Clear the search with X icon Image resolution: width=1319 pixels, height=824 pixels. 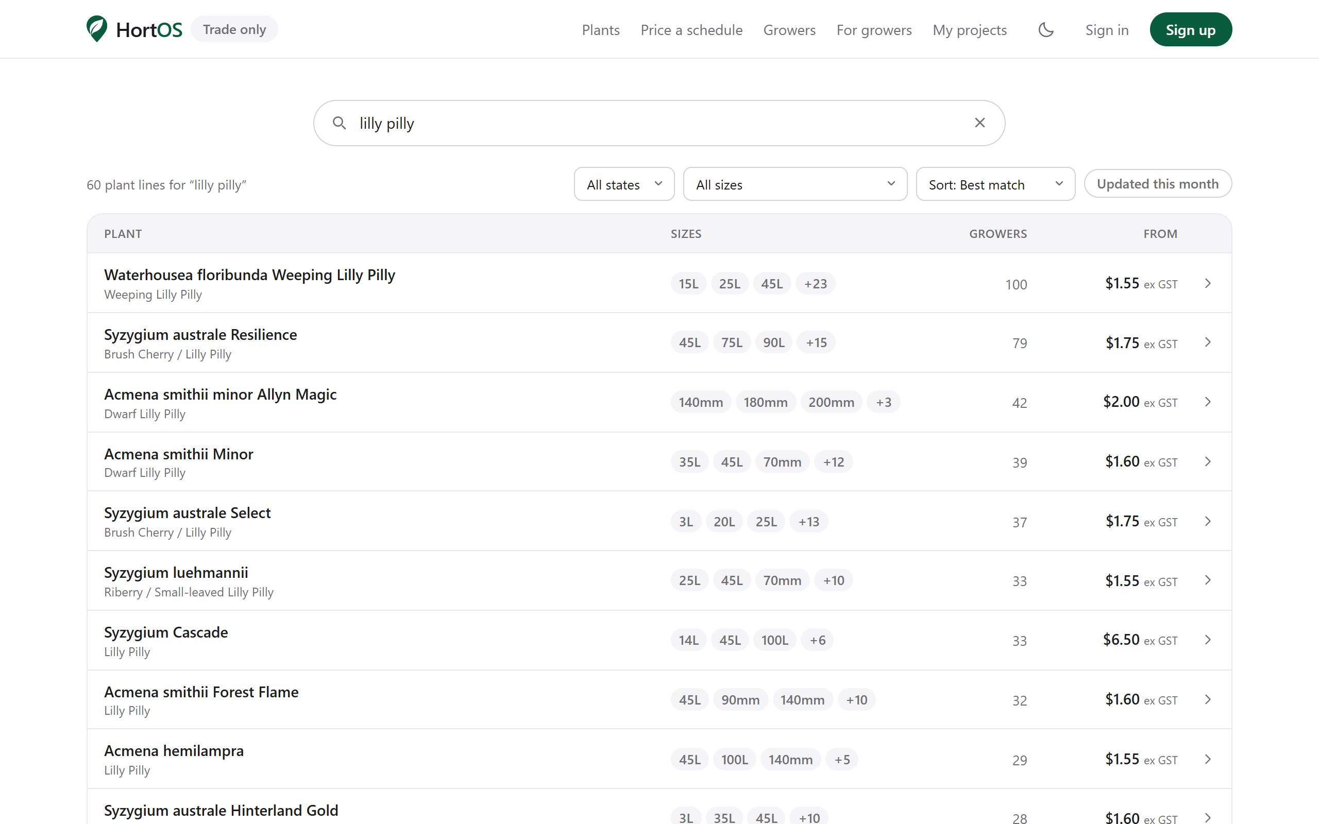tap(979, 123)
